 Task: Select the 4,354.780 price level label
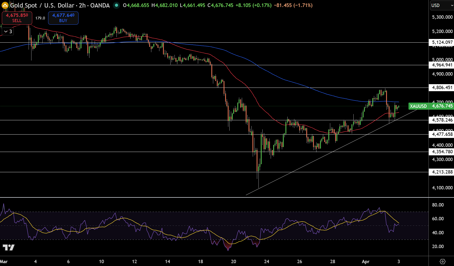(x=442, y=152)
